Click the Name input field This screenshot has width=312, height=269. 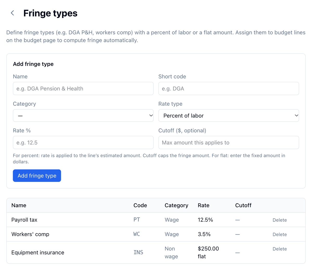(83, 89)
